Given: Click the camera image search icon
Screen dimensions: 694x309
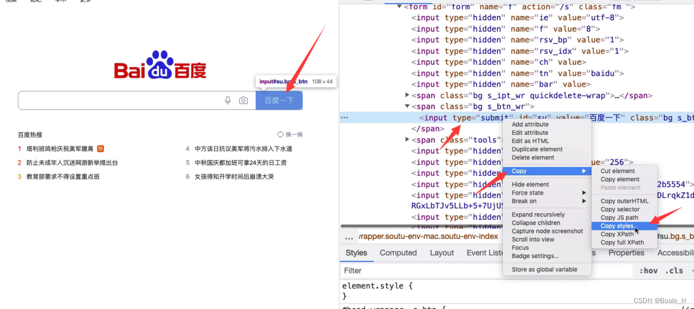Looking at the screenshot, I should click(243, 100).
